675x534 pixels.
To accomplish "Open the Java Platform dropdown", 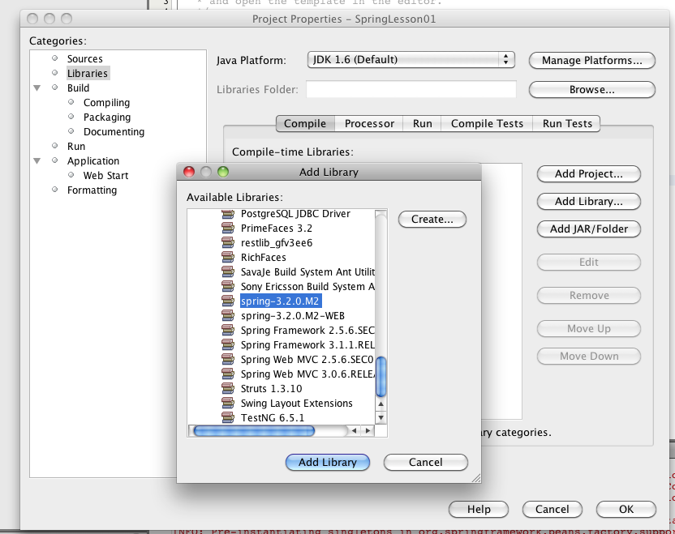I will [x=411, y=60].
